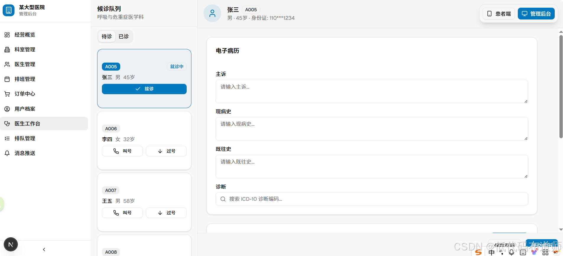The width and height of the screenshot is (563, 256).
Task: Skip 李四 using the 过号 button
Action: 166,151
